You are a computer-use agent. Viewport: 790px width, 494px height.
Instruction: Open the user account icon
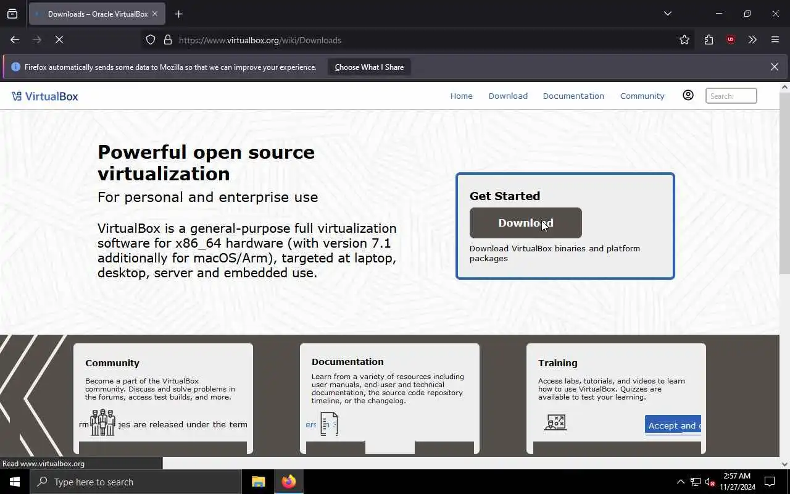pyautogui.click(x=688, y=95)
